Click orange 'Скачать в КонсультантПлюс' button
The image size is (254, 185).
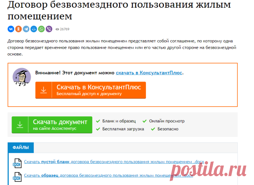pos(90,90)
